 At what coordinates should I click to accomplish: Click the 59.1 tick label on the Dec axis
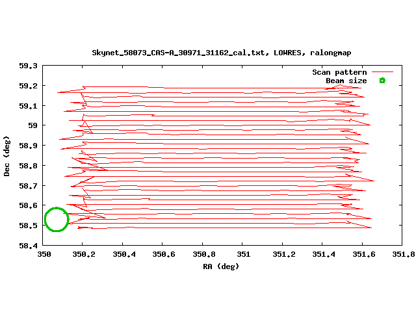pos(28,106)
